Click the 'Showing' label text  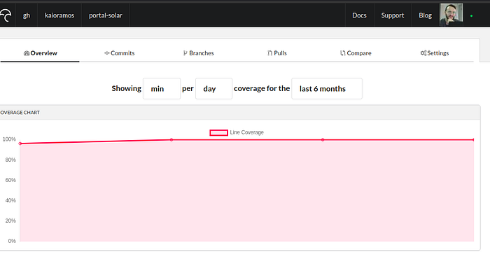pos(127,88)
